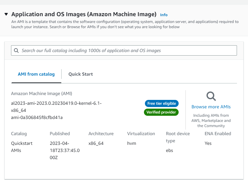Viewport: 248px width, 183px height.
Task: Click the x86_64 architecture value
Action: (96, 144)
